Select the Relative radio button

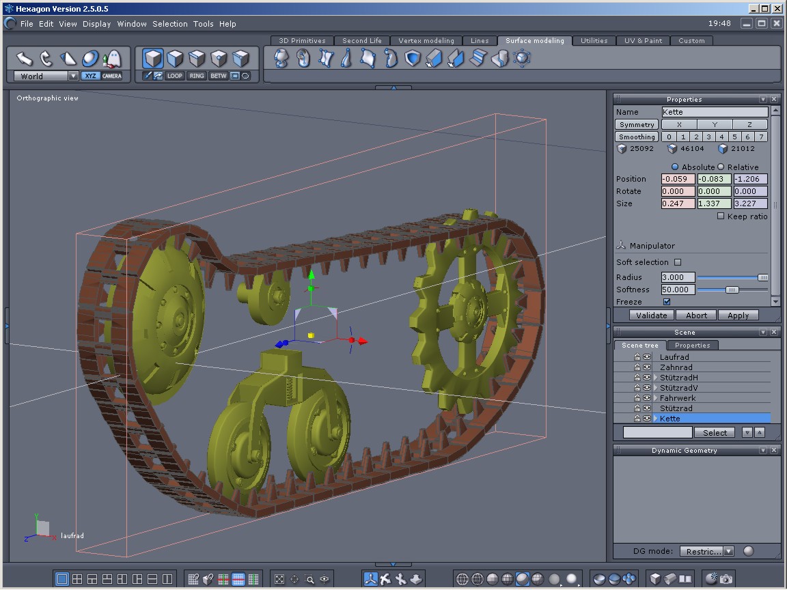pos(720,167)
